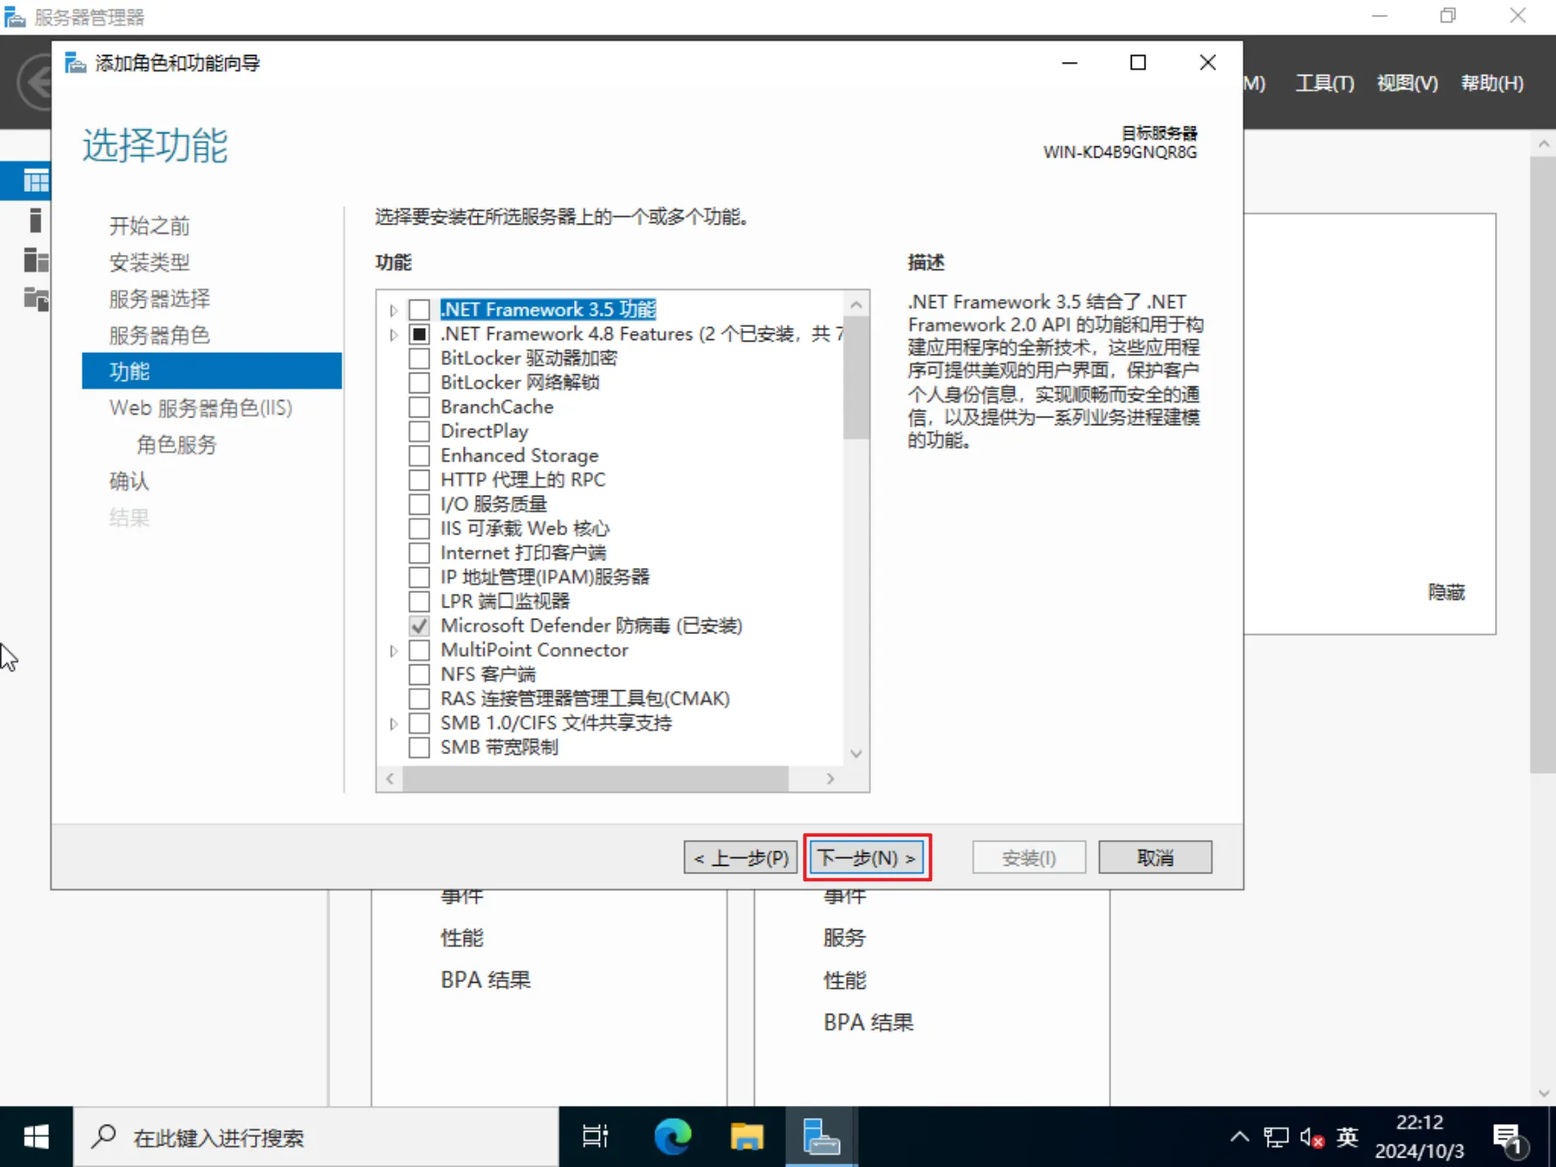Check the NFS 客户端 checkbox

click(419, 674)
